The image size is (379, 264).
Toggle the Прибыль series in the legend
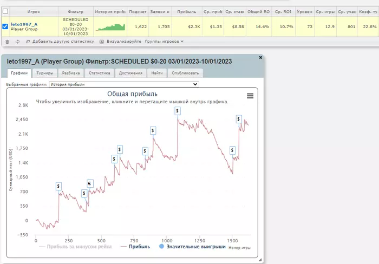coord(135,247)
